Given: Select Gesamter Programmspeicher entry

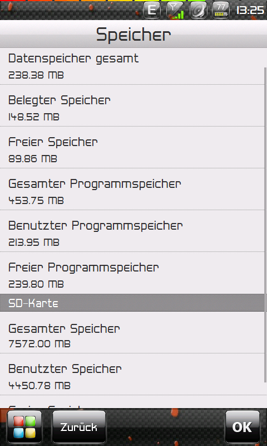Looking at the screenshot, I should 132,189.
